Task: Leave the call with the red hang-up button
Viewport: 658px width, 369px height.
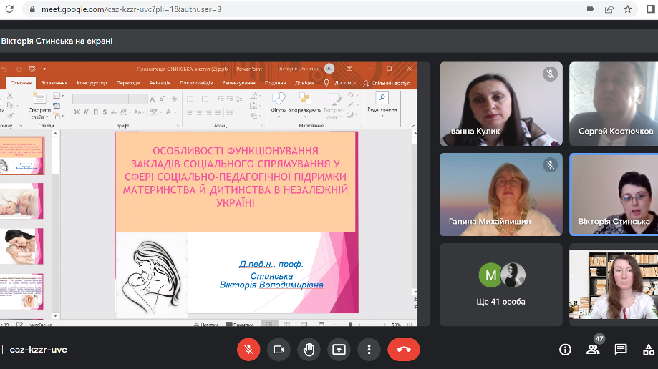Action: [403, 349]
